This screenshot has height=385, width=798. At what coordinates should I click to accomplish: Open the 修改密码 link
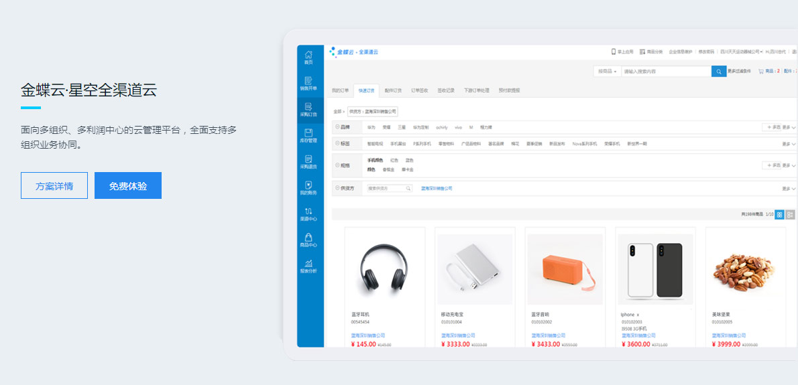pyautogui.click(x=706, y=52)
